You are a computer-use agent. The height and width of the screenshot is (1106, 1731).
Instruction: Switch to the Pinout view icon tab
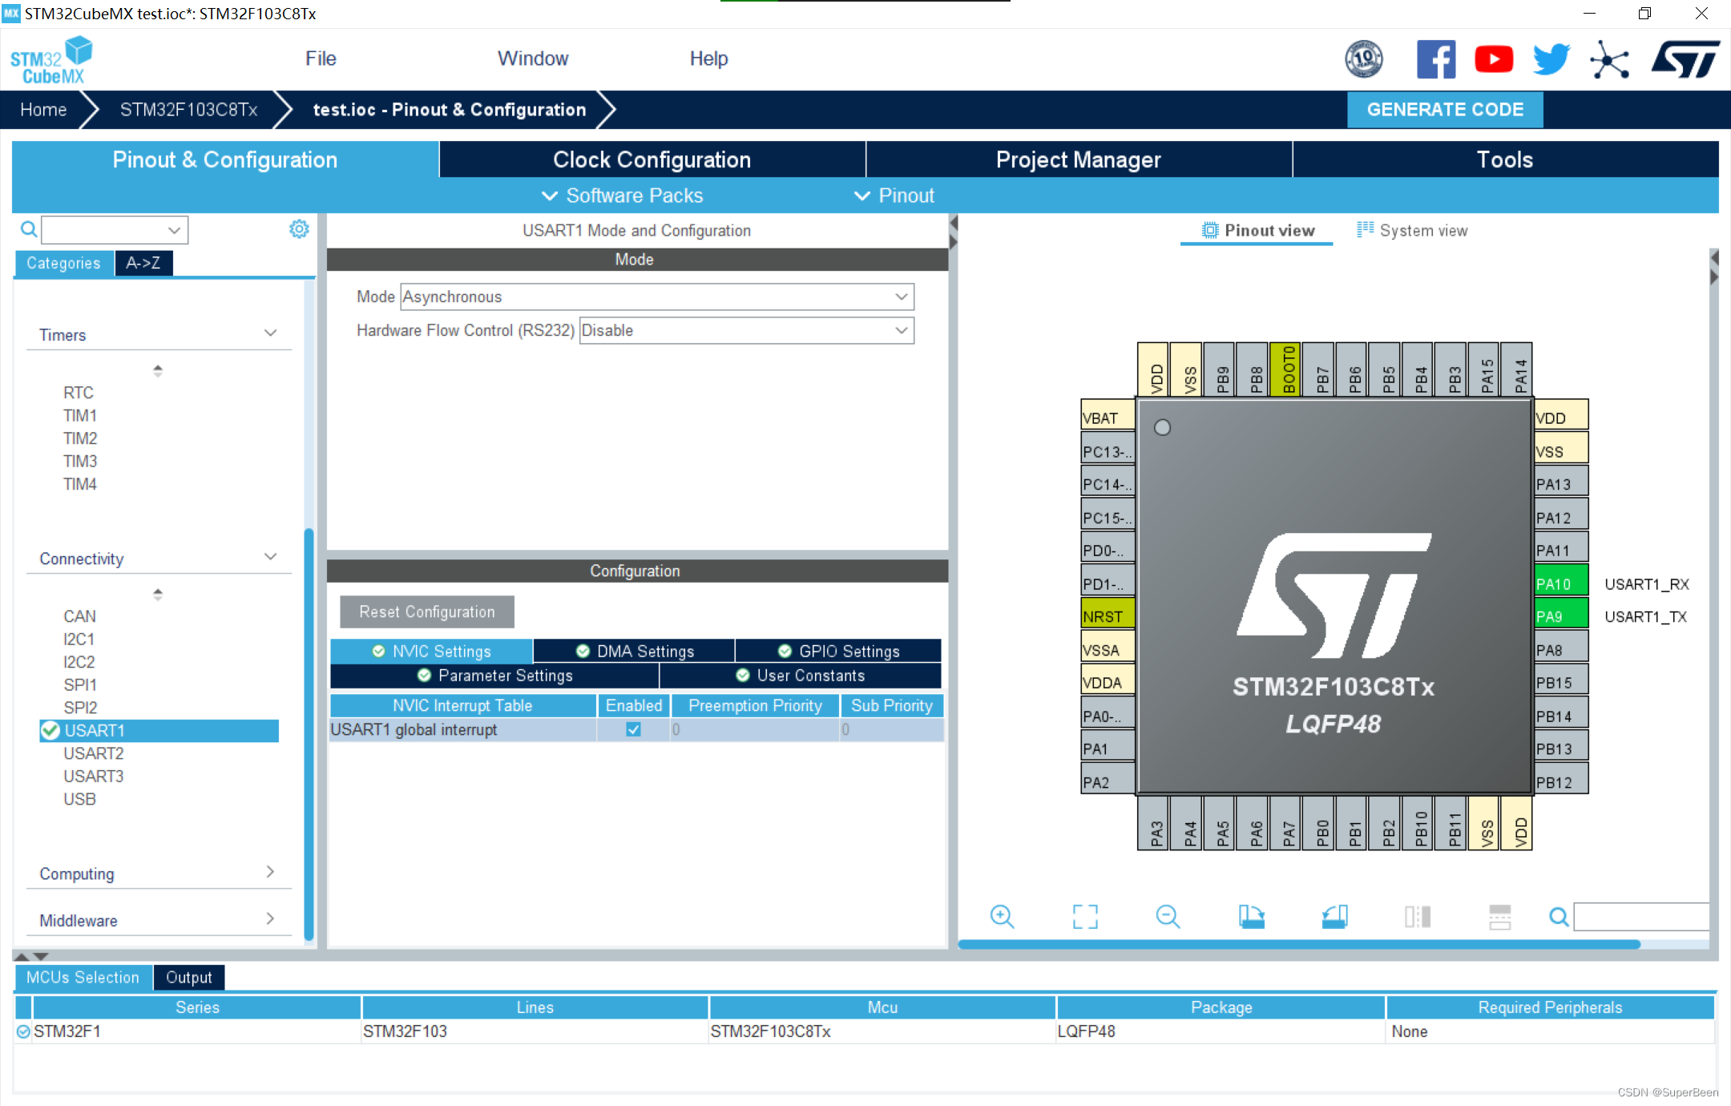coord(1257,231)
